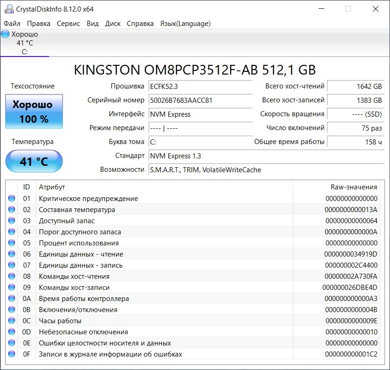Select the Составная температура attribute row text

pyautogui.click(x=77, y=210)
